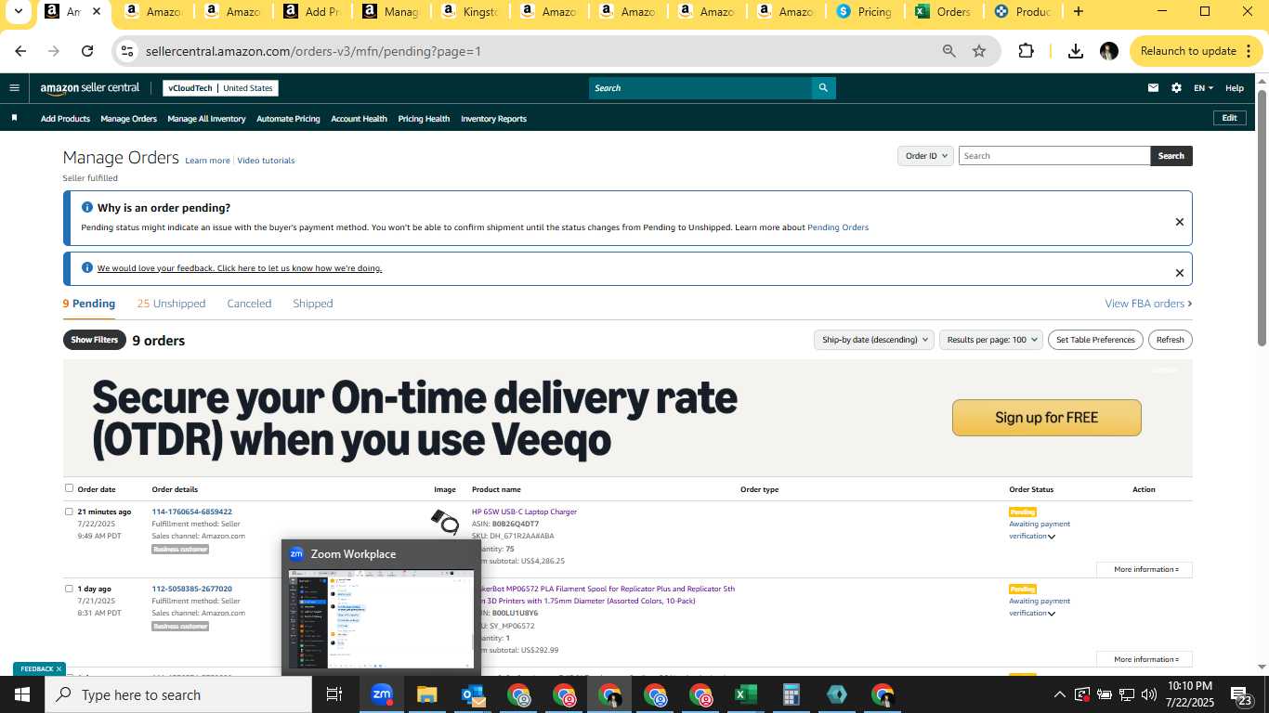Open the EN language dropdown
This screenshot has height=713, width=1269.
coord(1203,88)
